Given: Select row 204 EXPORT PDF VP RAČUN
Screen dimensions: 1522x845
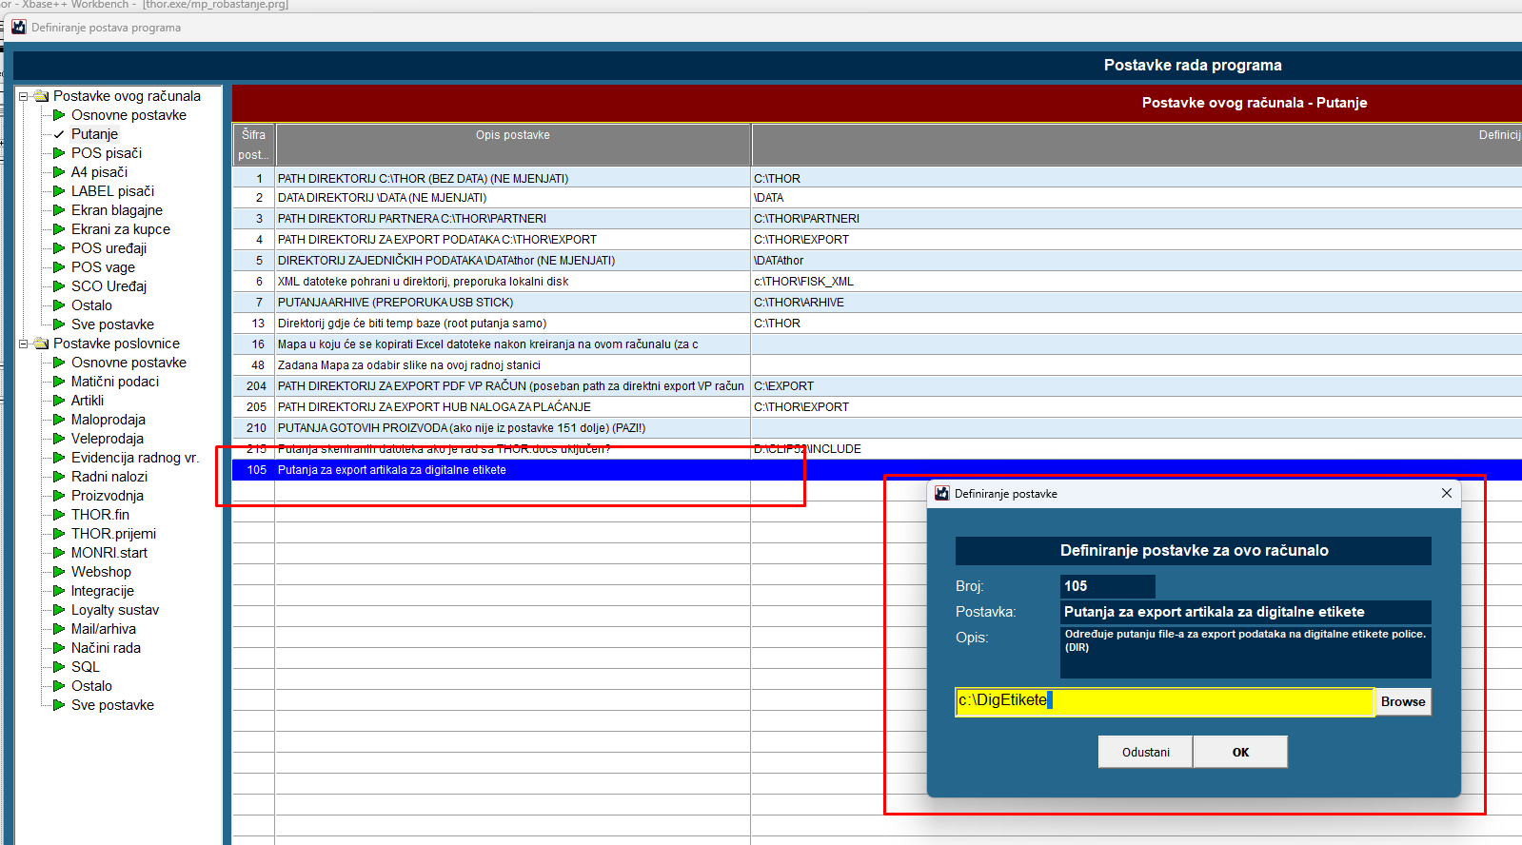Looking at the screenshot, I should click(876, 386).
